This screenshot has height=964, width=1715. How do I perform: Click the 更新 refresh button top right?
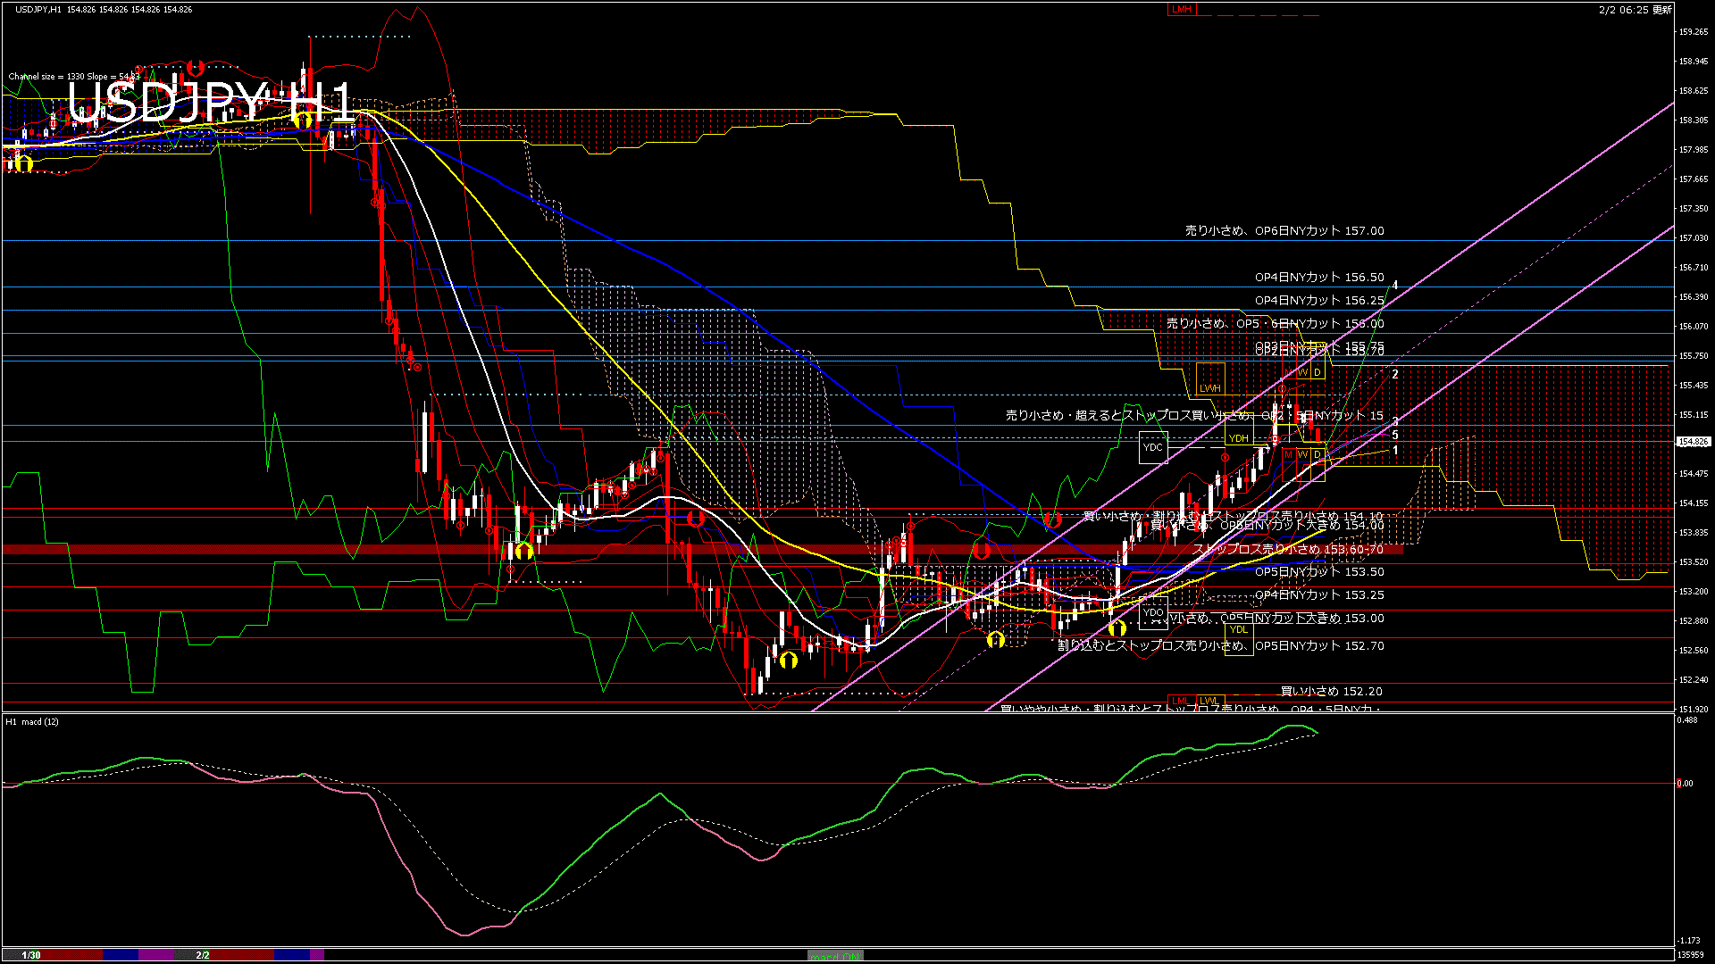[1662, 10]
